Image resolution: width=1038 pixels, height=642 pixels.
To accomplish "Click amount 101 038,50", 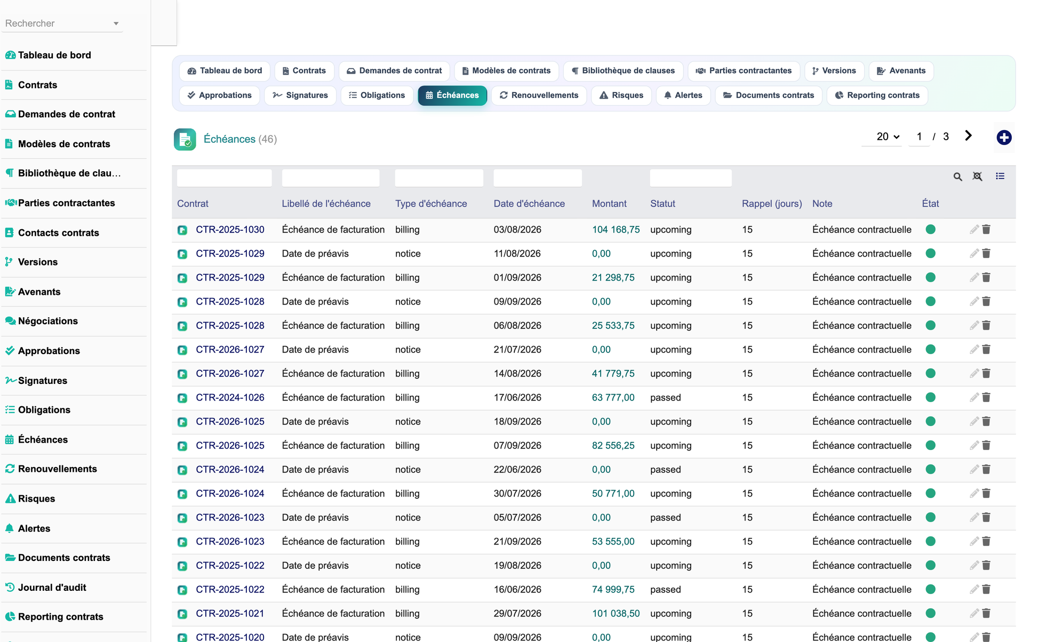I will [x=616, y=614].
